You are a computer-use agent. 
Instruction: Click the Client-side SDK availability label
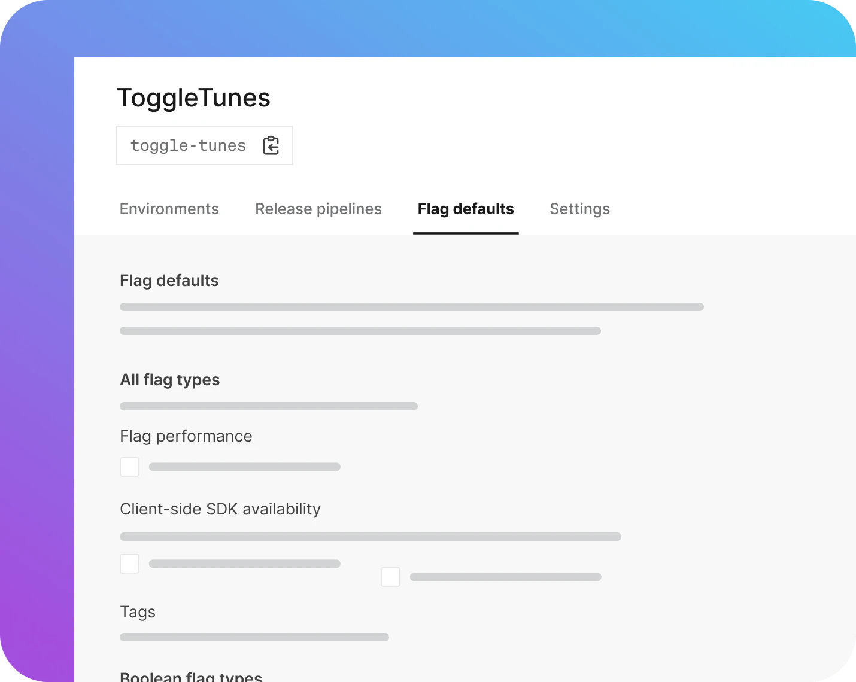click(220, 509)
